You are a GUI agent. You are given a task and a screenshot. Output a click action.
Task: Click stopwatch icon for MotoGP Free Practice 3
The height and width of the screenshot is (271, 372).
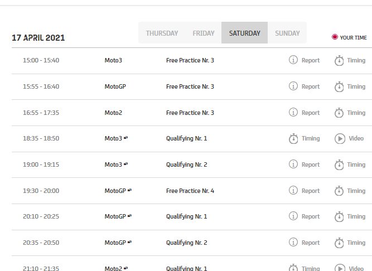pos(339,86)
